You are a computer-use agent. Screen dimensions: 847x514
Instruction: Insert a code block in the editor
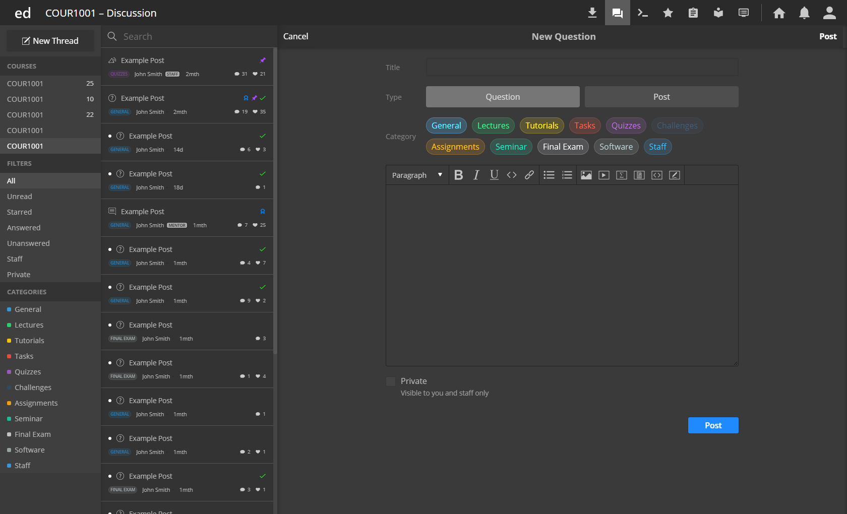click(656, 175)
